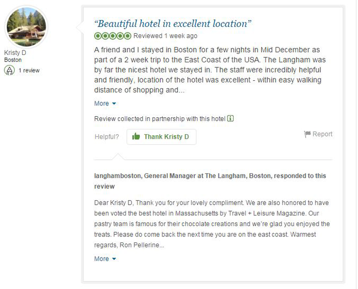358x289 pixels.
Task: Click Kristy D's profile avatar photo
Action: click(x=26, y=26)
